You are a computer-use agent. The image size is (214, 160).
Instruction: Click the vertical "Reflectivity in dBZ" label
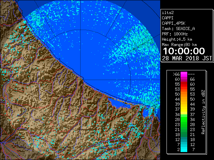click(x=203, y=112)
